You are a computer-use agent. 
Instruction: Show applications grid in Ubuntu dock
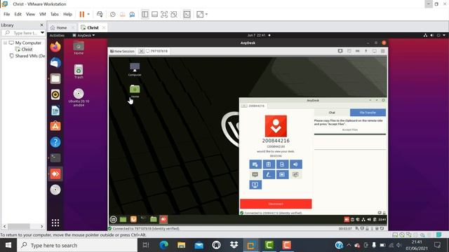(x=55, y=223)
